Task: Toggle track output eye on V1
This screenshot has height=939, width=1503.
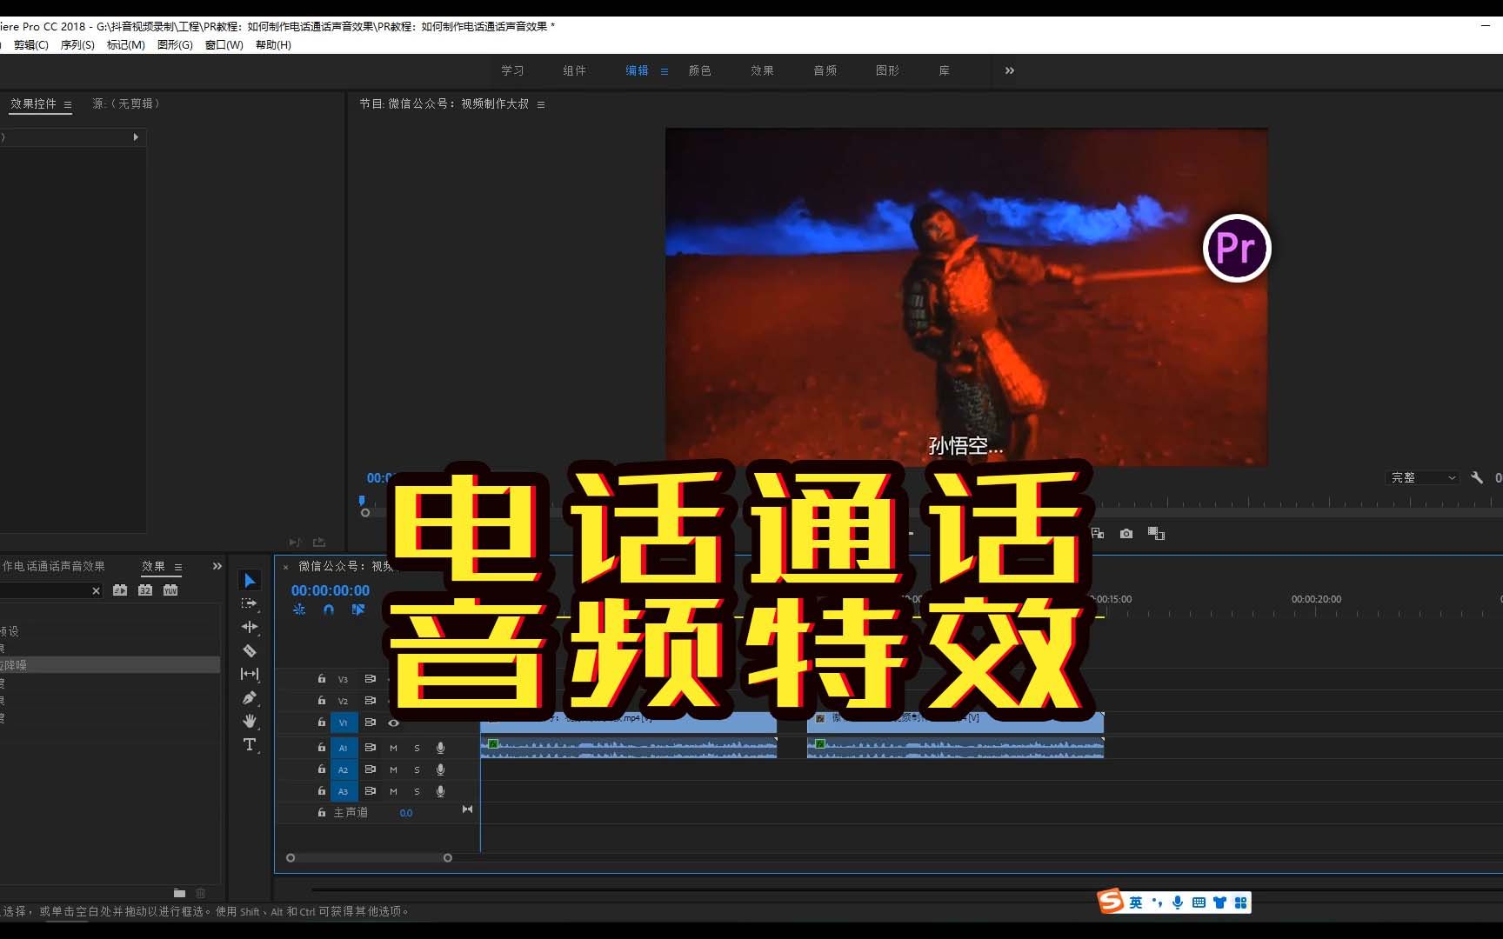Action: 393,723
